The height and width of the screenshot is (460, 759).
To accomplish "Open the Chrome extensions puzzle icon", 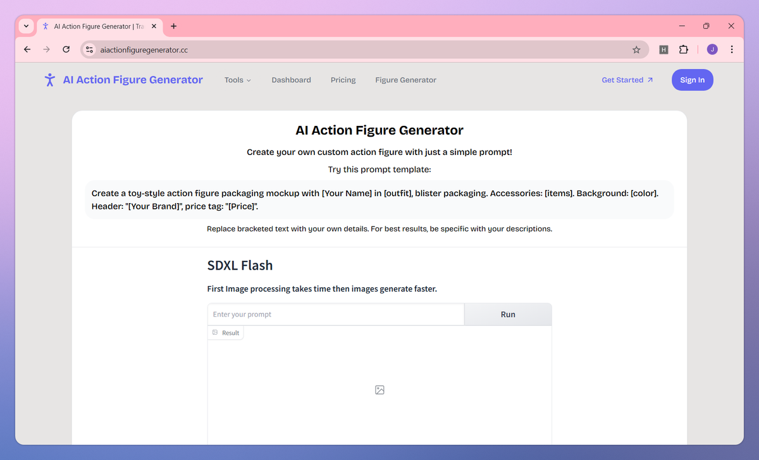I will pyautogui.click(x=684, y=49).
